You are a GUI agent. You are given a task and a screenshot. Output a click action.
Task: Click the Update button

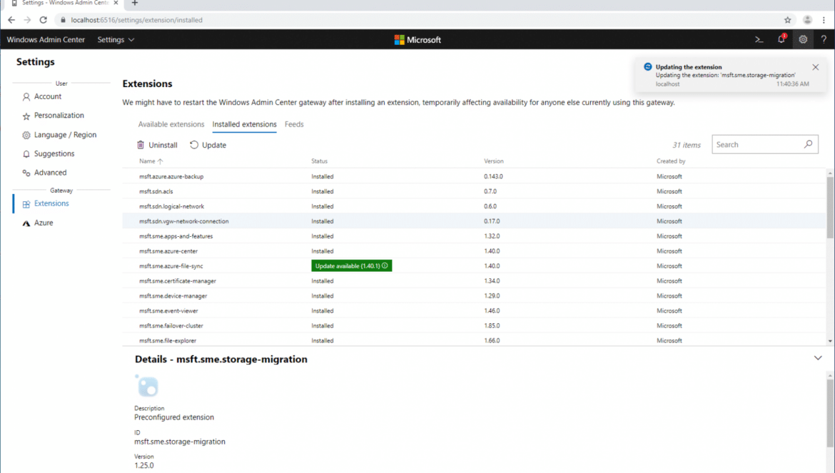(x=208, y=145)
